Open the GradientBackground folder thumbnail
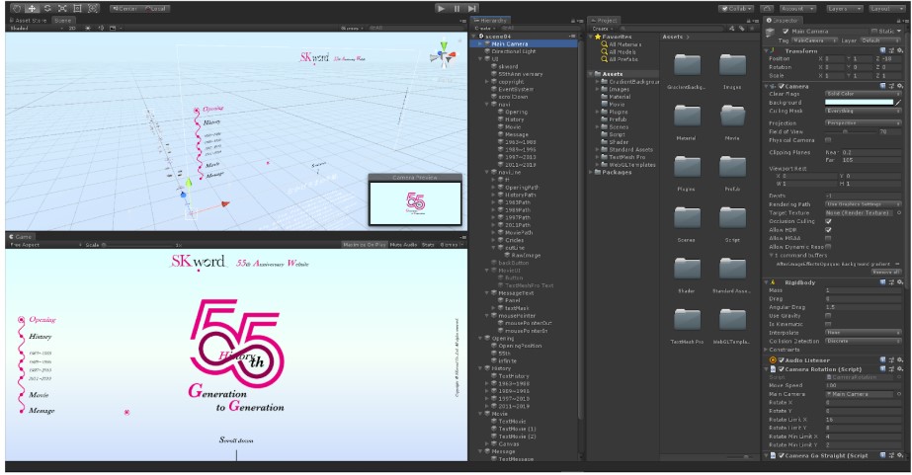 [x=687, y=64]
